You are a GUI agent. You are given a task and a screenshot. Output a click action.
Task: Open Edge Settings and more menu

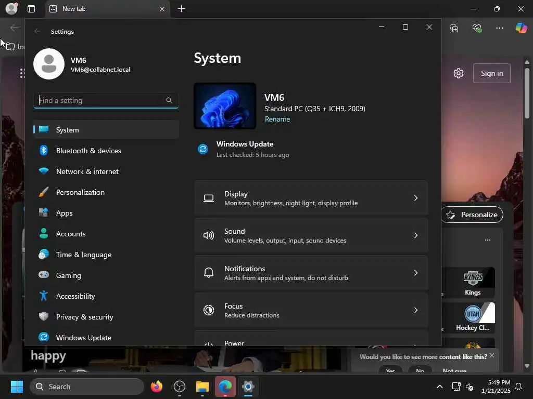499,28
